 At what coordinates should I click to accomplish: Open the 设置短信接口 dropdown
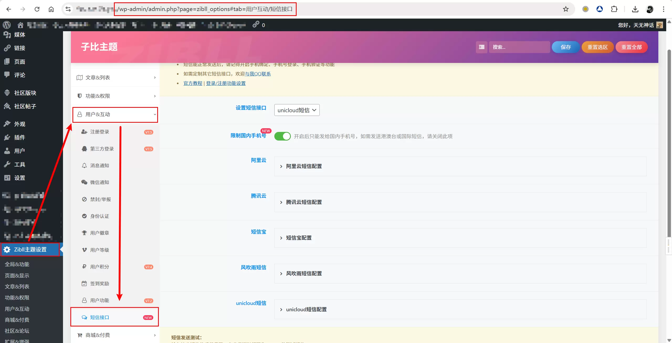coord(297,110)
